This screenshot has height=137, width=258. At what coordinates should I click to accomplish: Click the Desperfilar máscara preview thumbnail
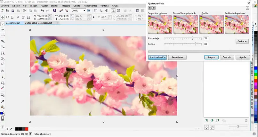click(160, 24)
